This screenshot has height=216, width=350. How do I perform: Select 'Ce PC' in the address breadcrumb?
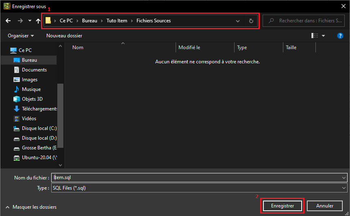[x=66, y=21]
